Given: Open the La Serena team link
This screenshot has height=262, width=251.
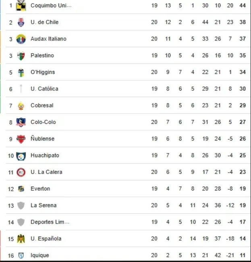Looking at the screenshot, I should point(44,205).
